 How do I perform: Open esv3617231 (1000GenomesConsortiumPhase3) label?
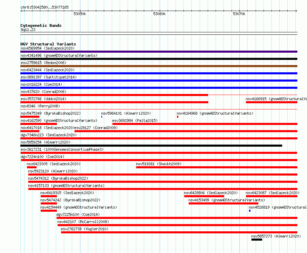(x=62, y=149)
